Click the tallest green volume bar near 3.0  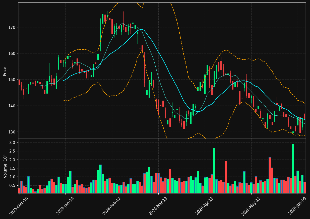point(293,168)
